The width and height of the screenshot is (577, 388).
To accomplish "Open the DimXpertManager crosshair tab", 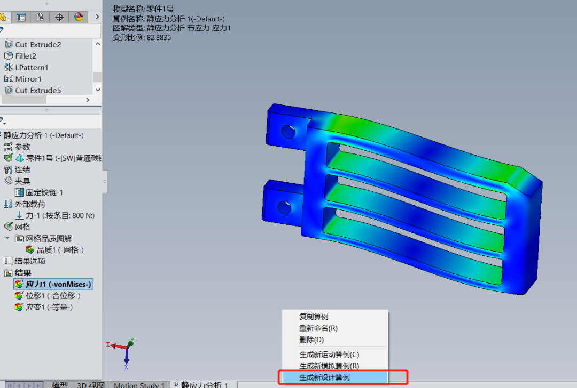I will 59,17.
